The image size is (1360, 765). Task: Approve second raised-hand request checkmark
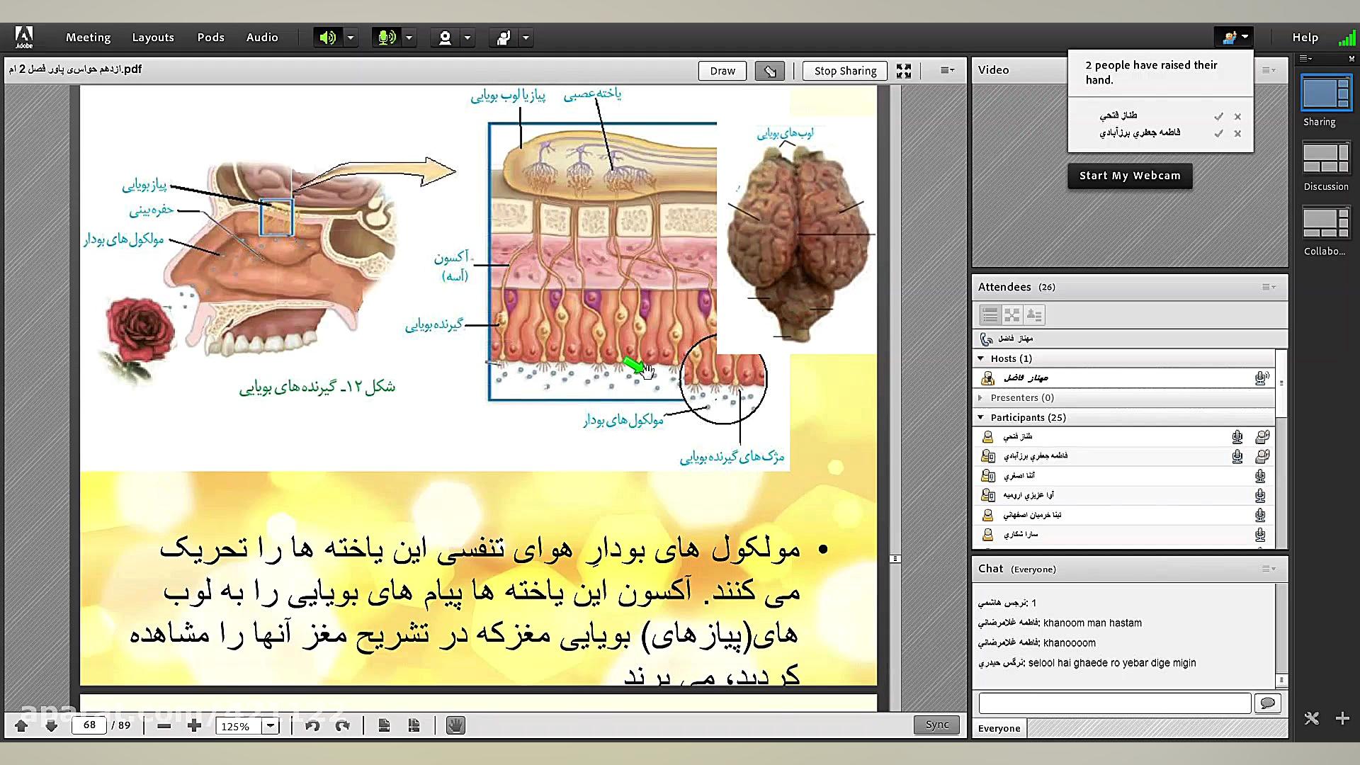(1218, 133)
